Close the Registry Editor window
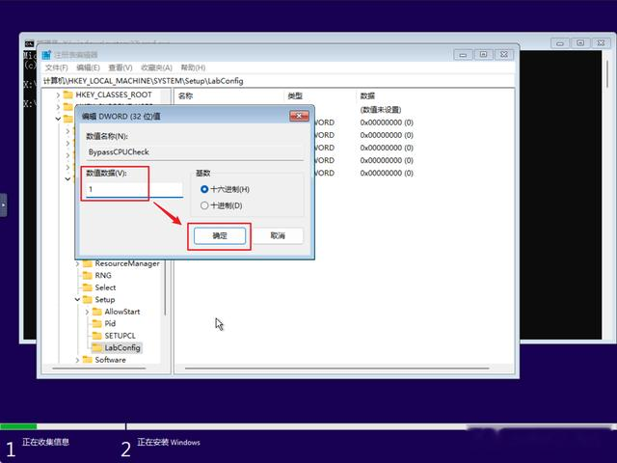The image size is (617, 463). tap(504, 54)
